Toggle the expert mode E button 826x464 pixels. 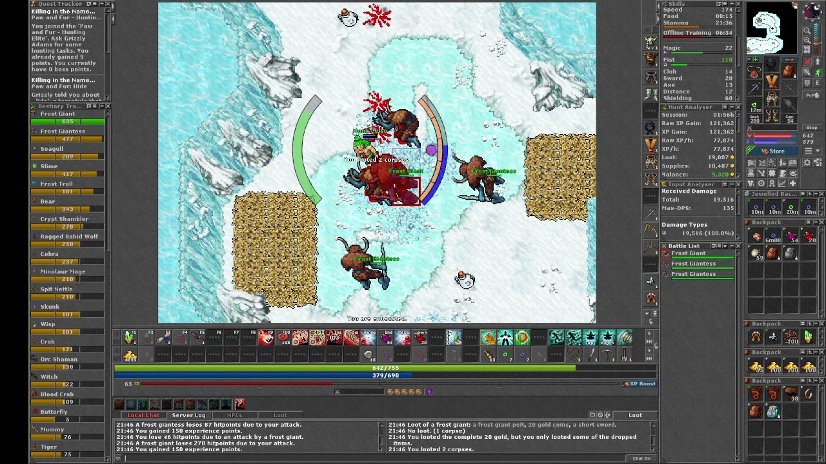click(818, 82)
